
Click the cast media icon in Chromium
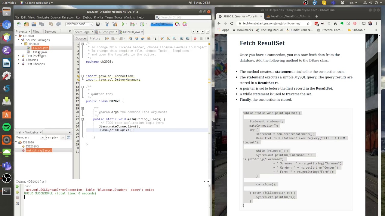[x=364, y=23]
